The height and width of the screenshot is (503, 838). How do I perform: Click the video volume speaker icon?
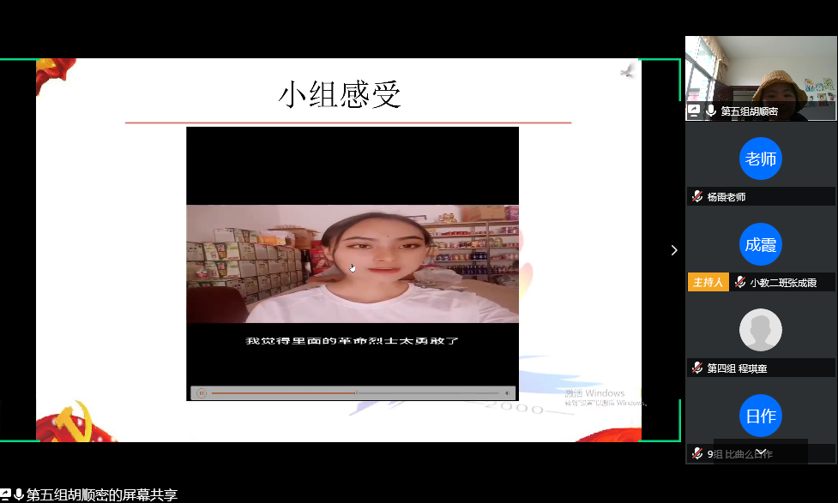[x=506, y=393]
